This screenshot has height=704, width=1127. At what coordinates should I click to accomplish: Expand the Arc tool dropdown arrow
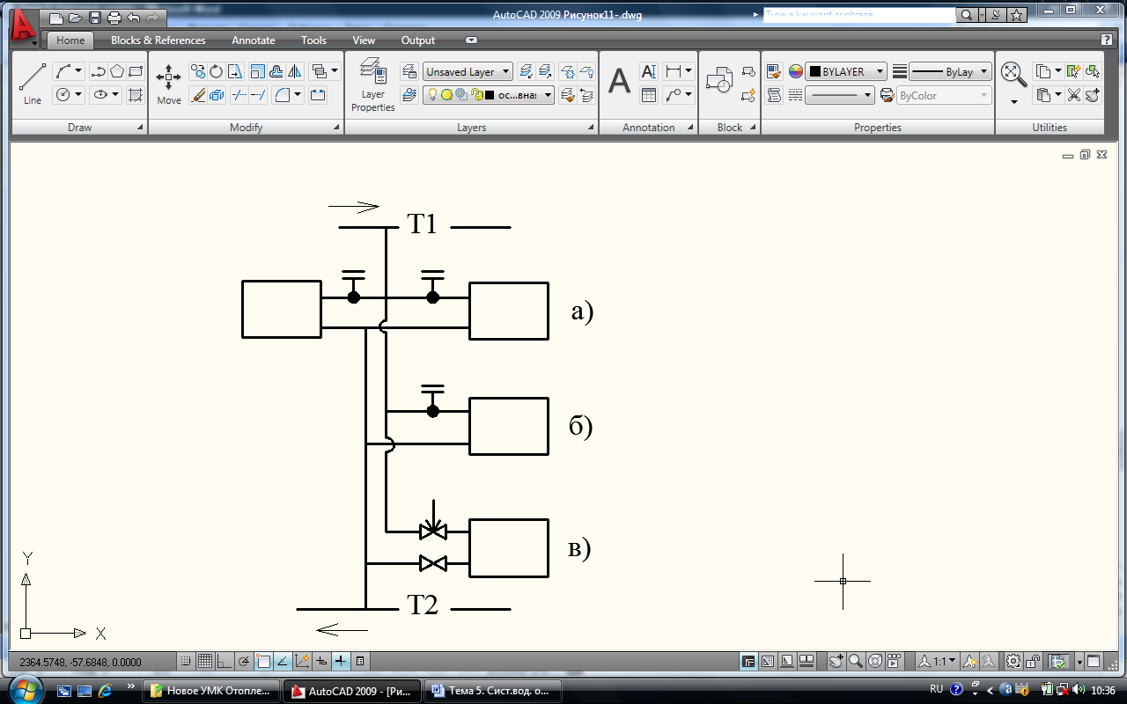(x=78, y=71)
